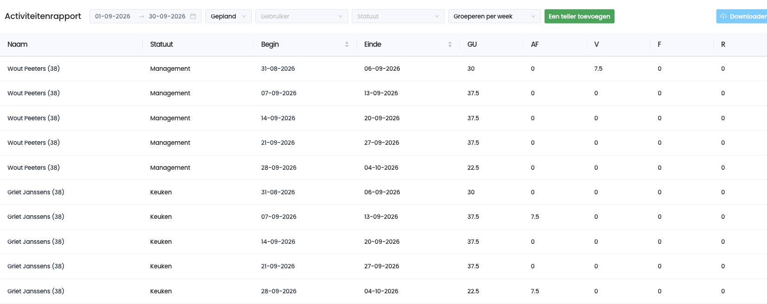
Task: Select Wout Peeters row starting 31-08-2026
Action: (x=383, y=68)
